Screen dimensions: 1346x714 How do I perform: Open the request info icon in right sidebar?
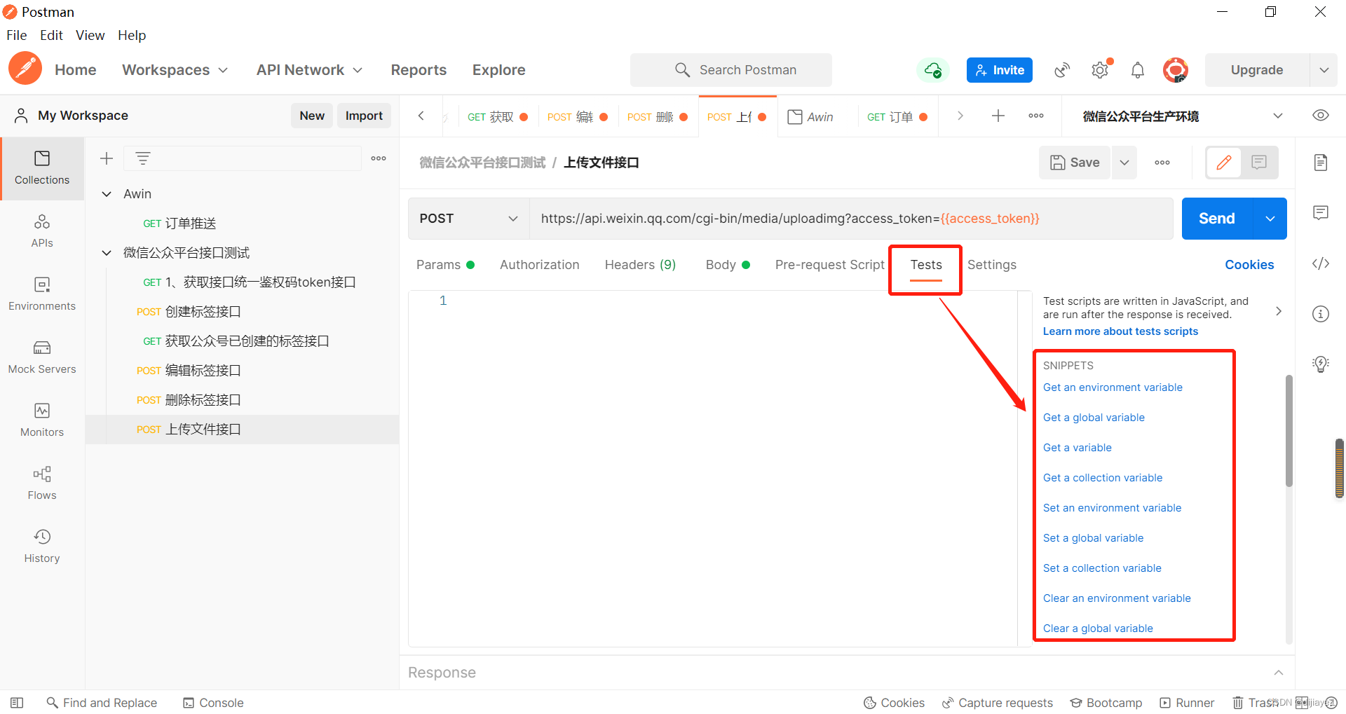[x=1321, y=314]
